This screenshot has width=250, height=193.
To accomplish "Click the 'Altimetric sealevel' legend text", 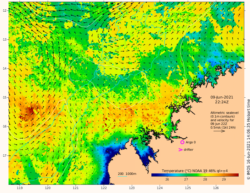I will [224, 113].
